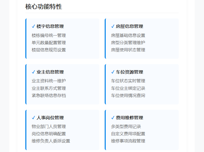Select the text 房屋基础信息设置

[x=128, y=35]
